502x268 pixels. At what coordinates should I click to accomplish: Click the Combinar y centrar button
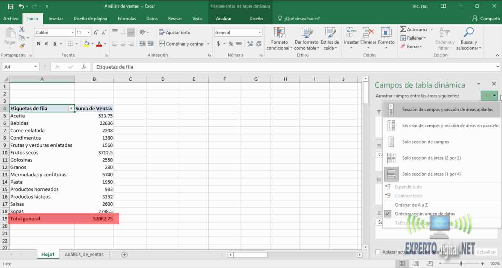click(x=181, y=44)
